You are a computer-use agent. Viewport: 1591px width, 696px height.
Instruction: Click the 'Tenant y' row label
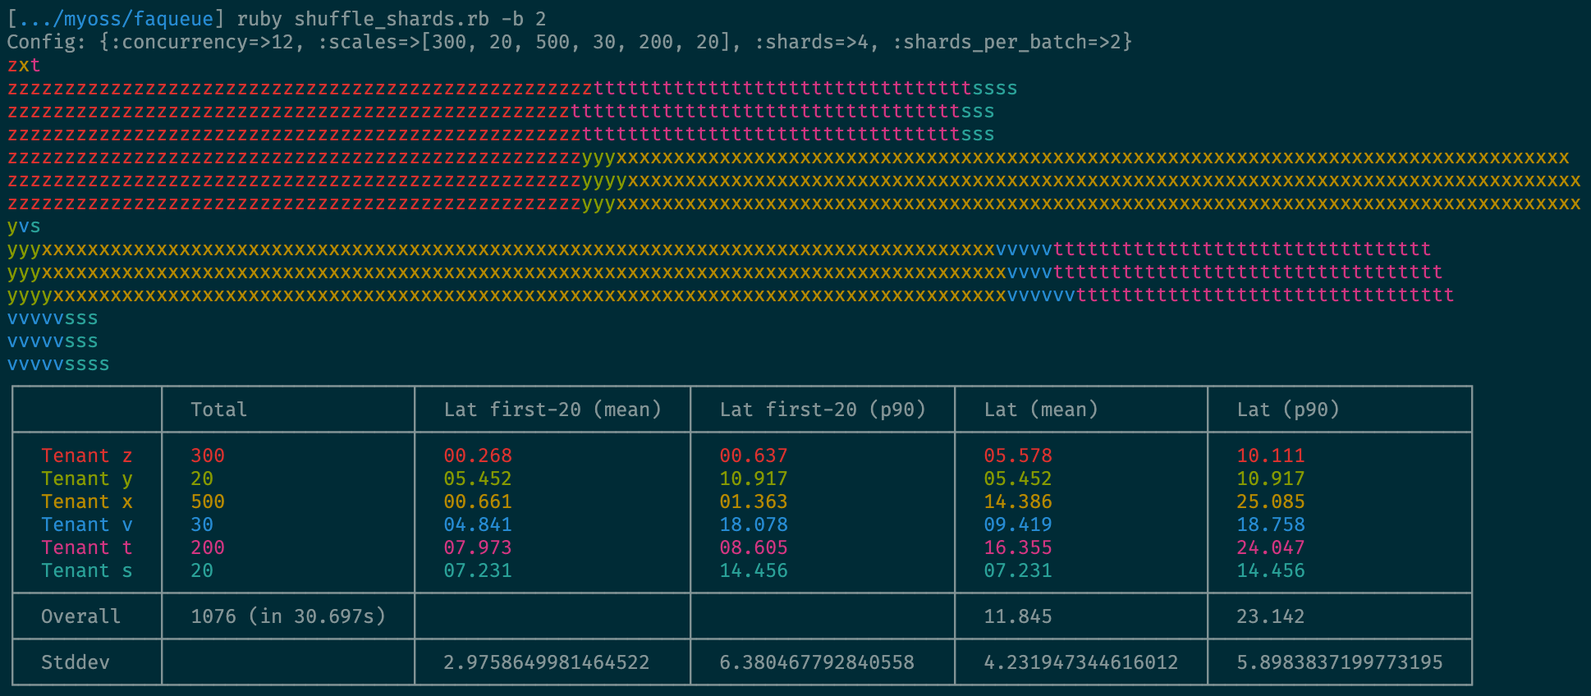pyautogui.click(x=87, y=478)
